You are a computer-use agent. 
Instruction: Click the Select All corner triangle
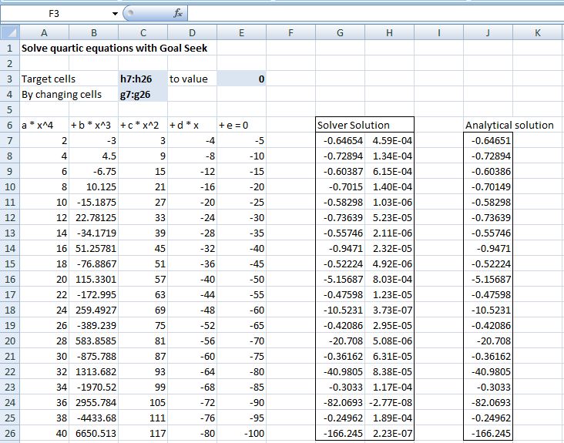[8, 32]
